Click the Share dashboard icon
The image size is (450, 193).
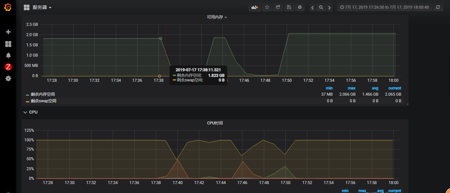pyautogui.click(x=277, y=7)
